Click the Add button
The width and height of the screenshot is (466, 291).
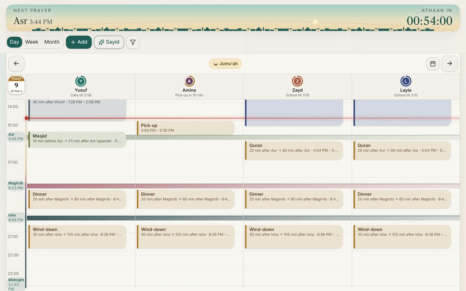79,42
